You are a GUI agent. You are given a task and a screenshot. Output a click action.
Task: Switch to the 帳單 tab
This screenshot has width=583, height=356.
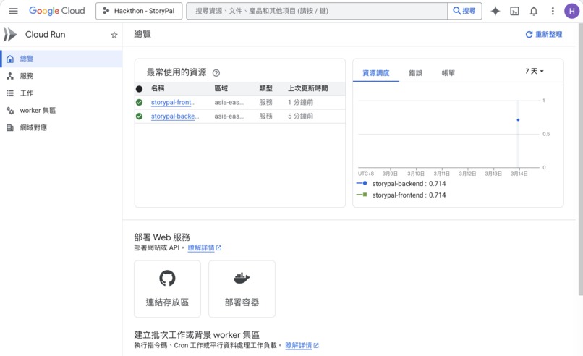click(448, 73)
